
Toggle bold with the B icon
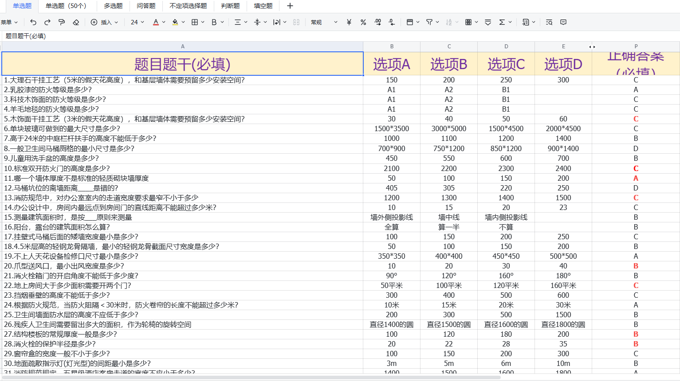pyautogui.click(x=214, y=22)
